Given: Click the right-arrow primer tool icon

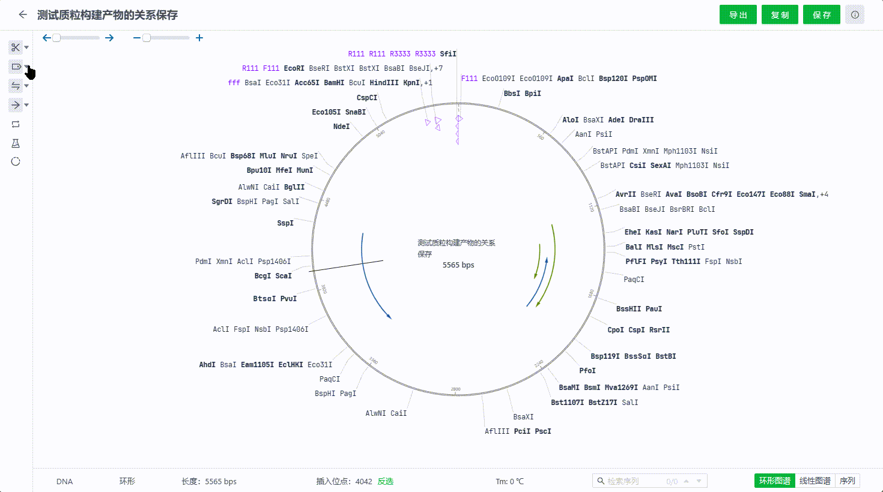Looking at the screenshot, I should tap(16, 105).
